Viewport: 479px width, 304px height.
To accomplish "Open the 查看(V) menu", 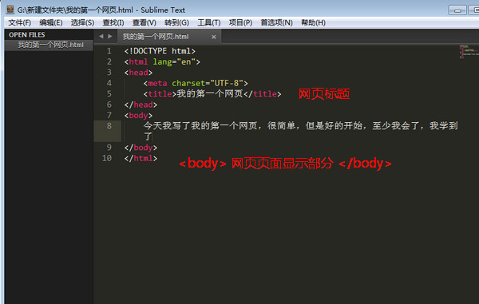I will pos(144,22).
